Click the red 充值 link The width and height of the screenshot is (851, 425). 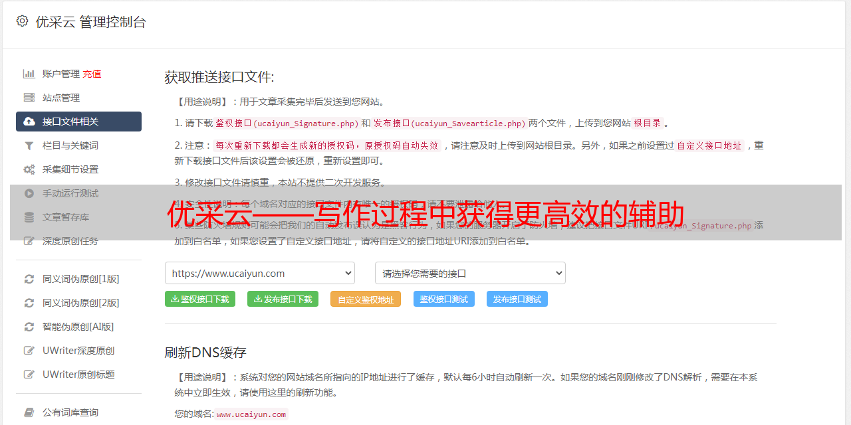[x=92, y=74]
